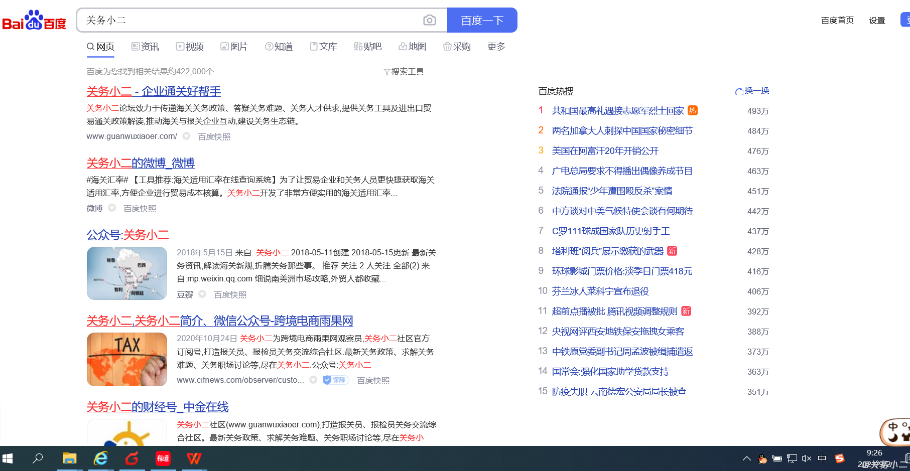
Task: Open camera image search icon
Action: 429,20
